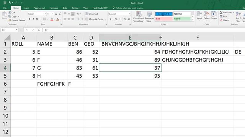Click the Undo arrow icon
The width and height of the screenshot is (245, 137).
tap(10, 3)
